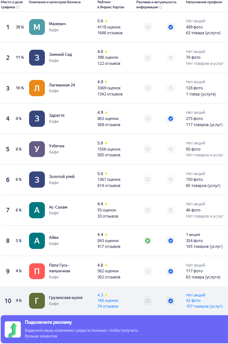This screenshot has height=344, width=228.
Task: Click the grey advertising icon for Зимний Сад
Action: (x=148, y=58)
